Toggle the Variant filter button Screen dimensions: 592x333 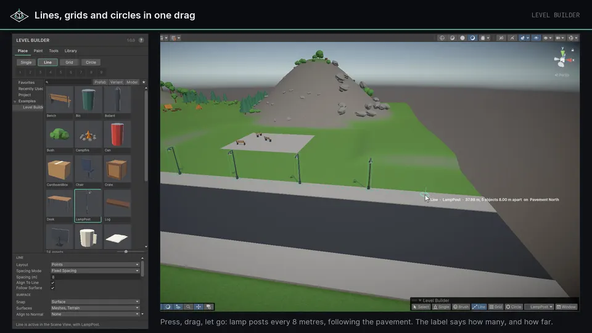point(117,82)
